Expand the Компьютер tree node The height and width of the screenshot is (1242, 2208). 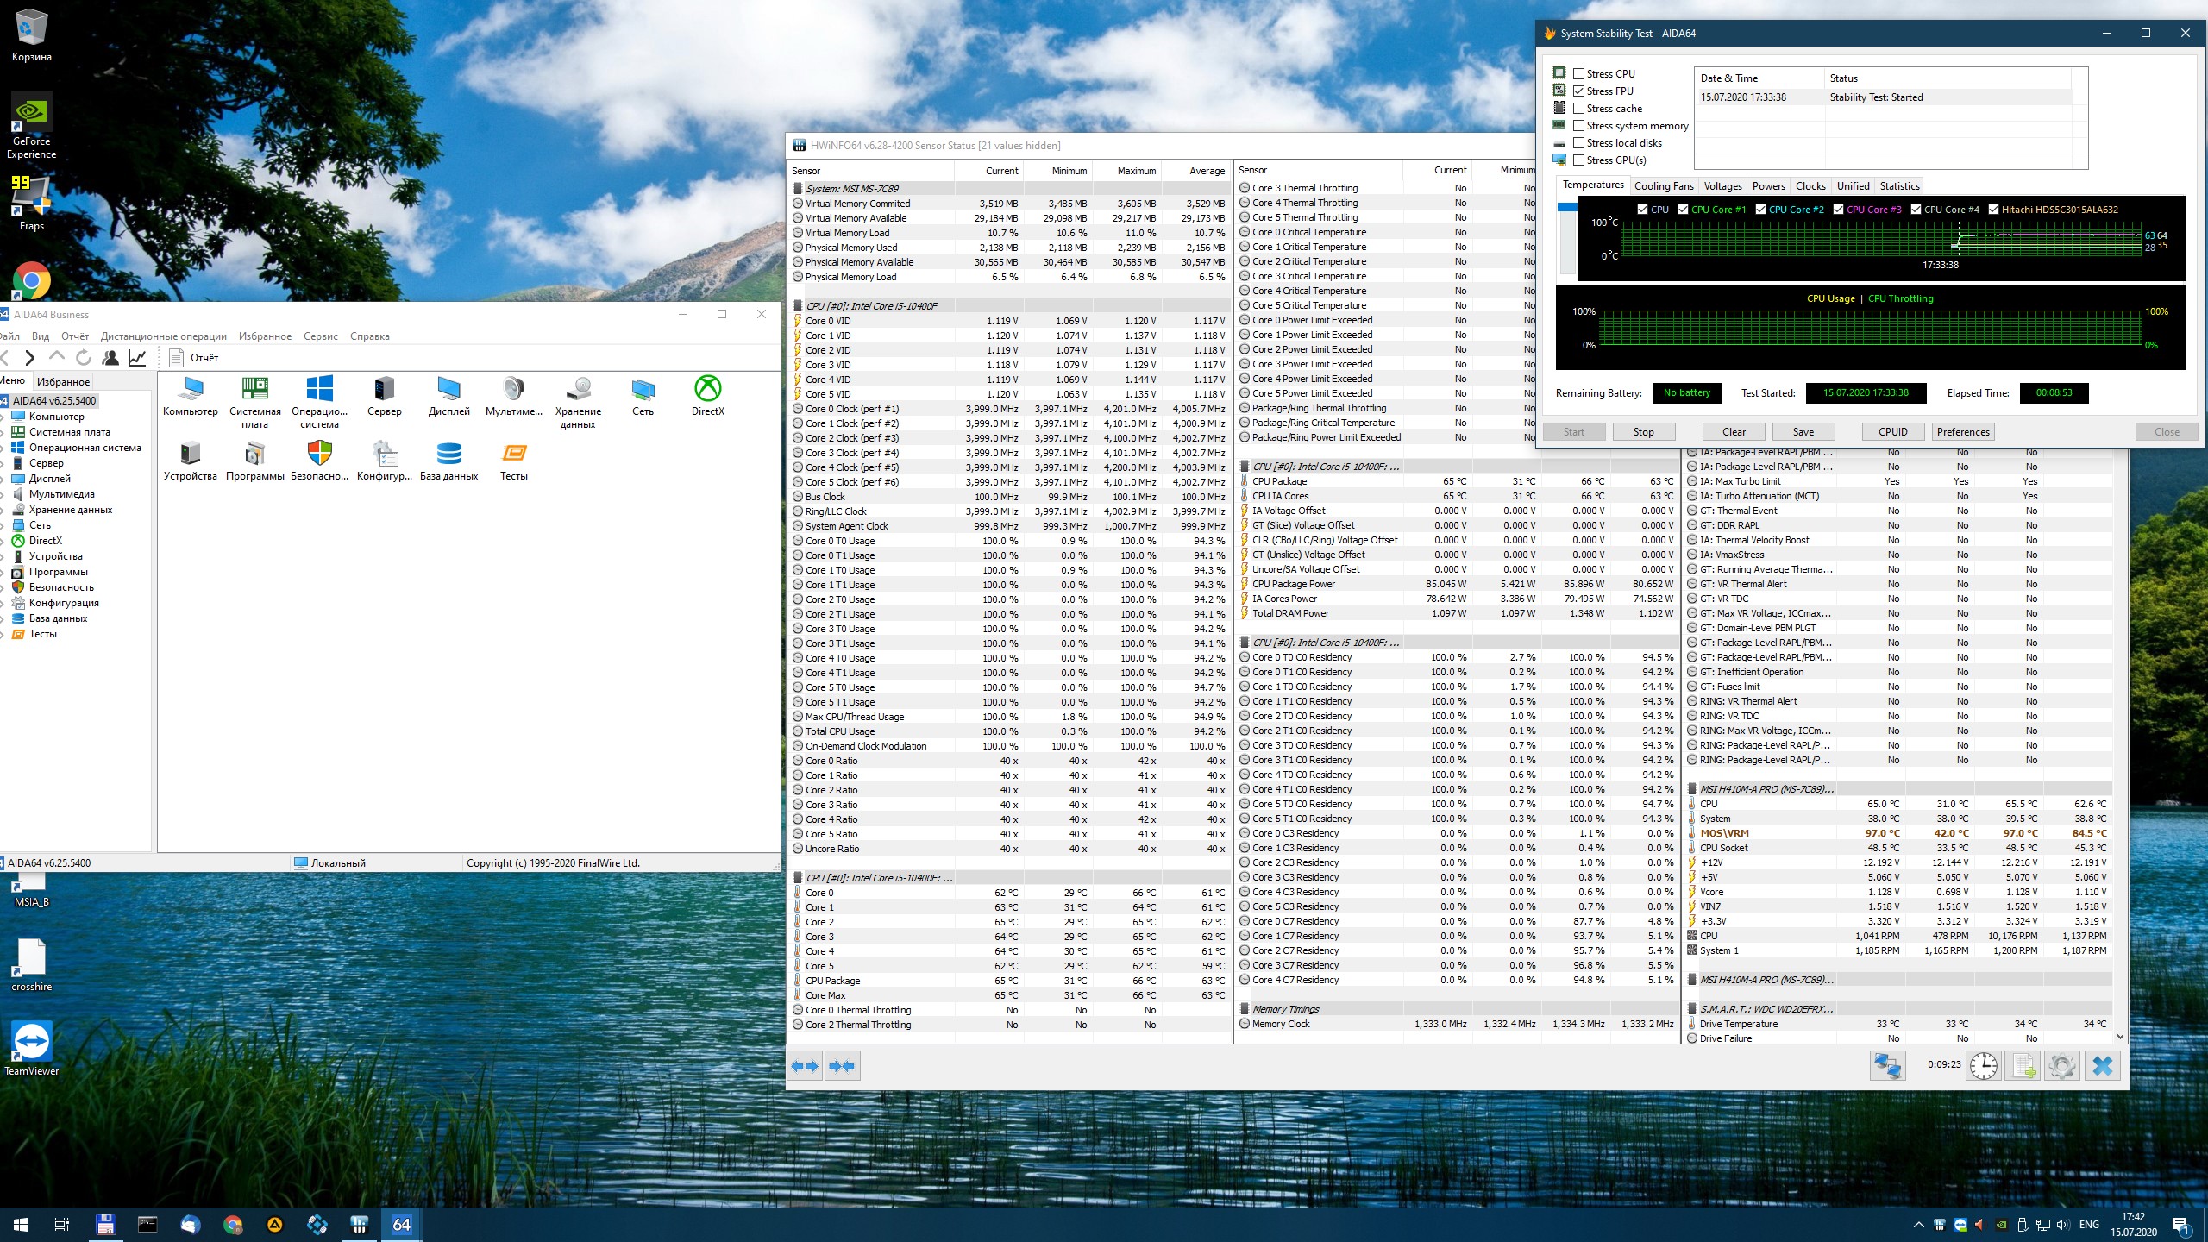pos(3,417)
